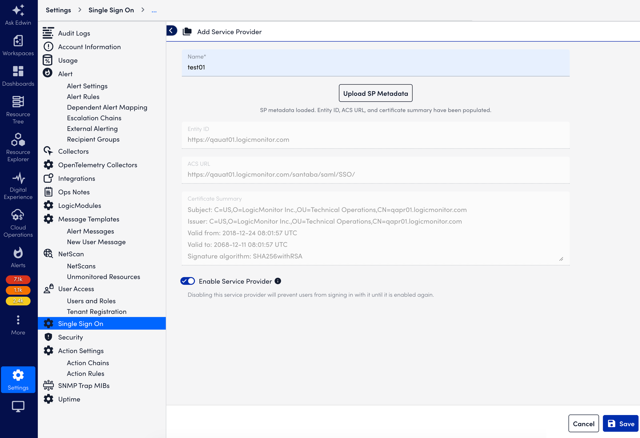Viewport: 640px width, 438px height.
Task: Click the yellow 2.4k alert badge
Action: 18,301
